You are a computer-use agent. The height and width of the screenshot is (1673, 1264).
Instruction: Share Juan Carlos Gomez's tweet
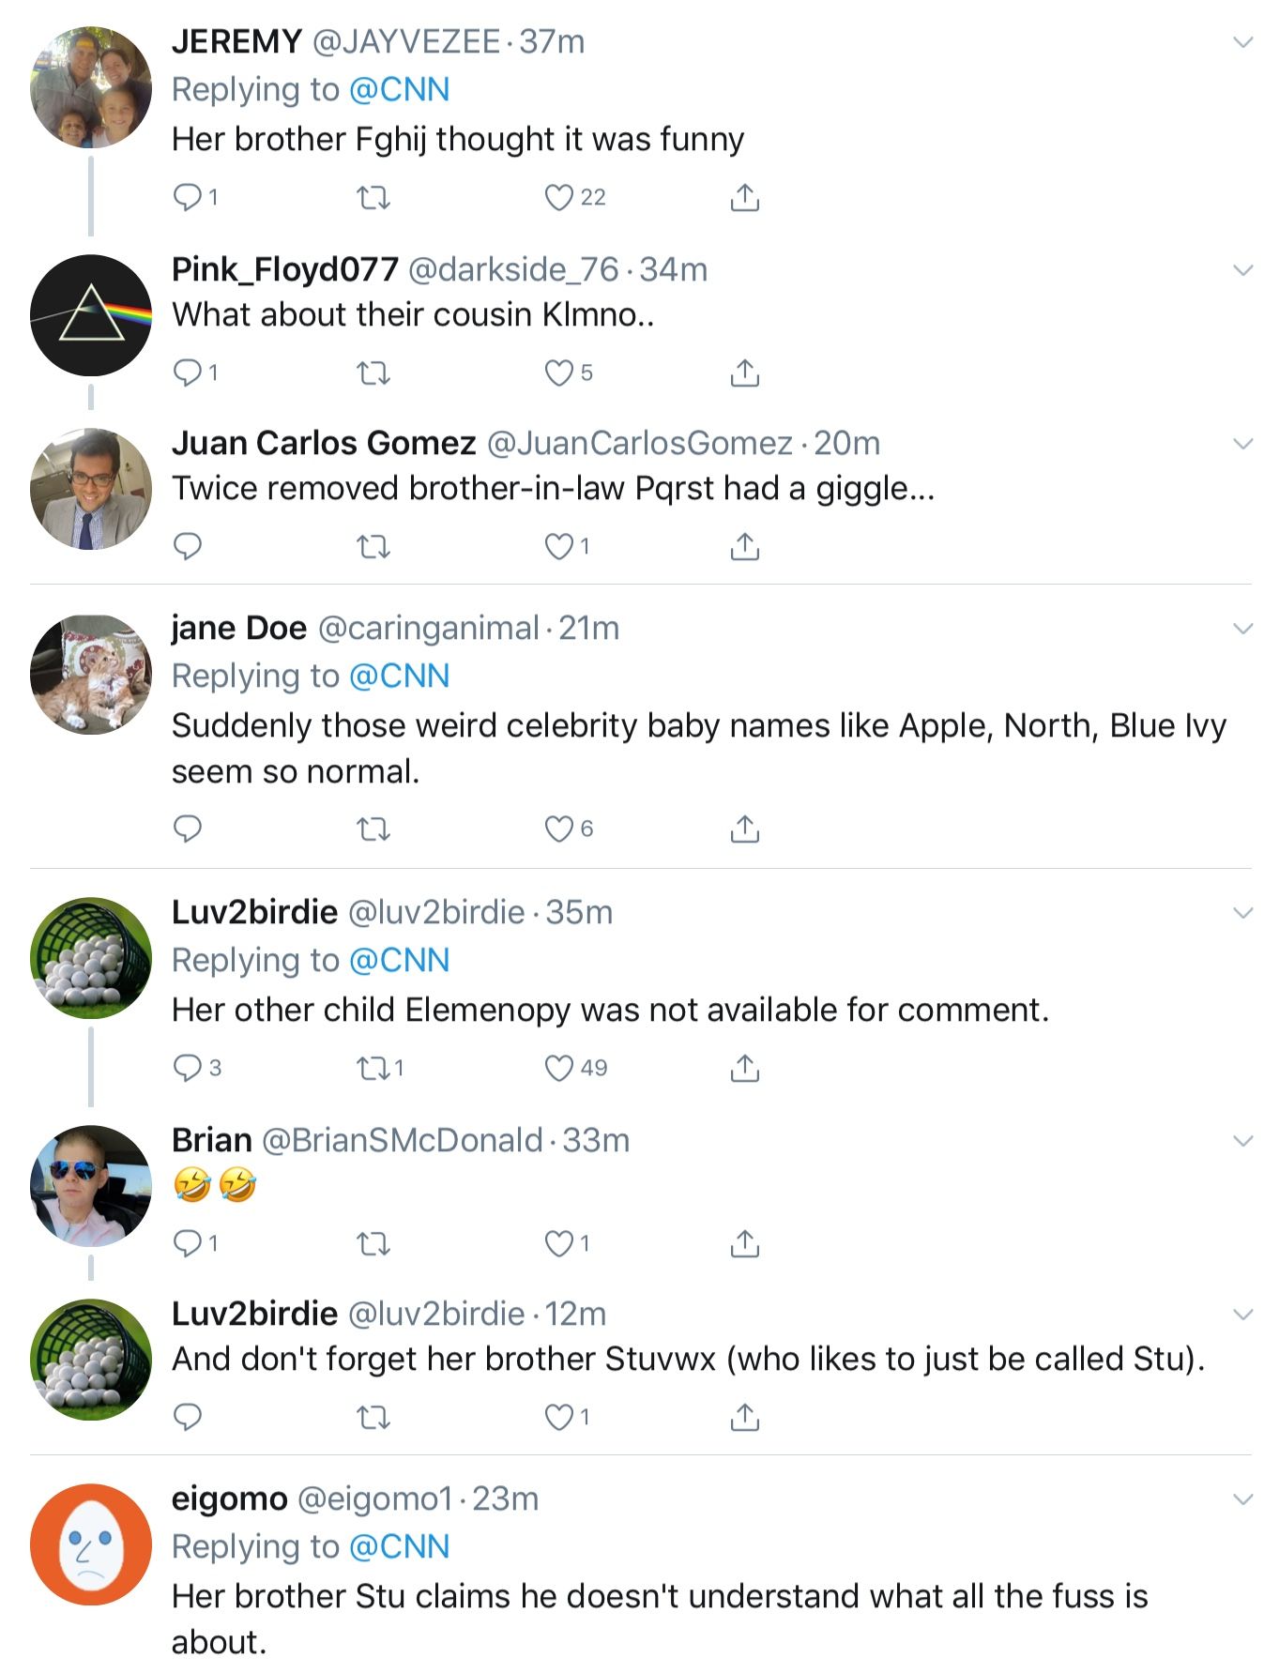coord(744,546)
